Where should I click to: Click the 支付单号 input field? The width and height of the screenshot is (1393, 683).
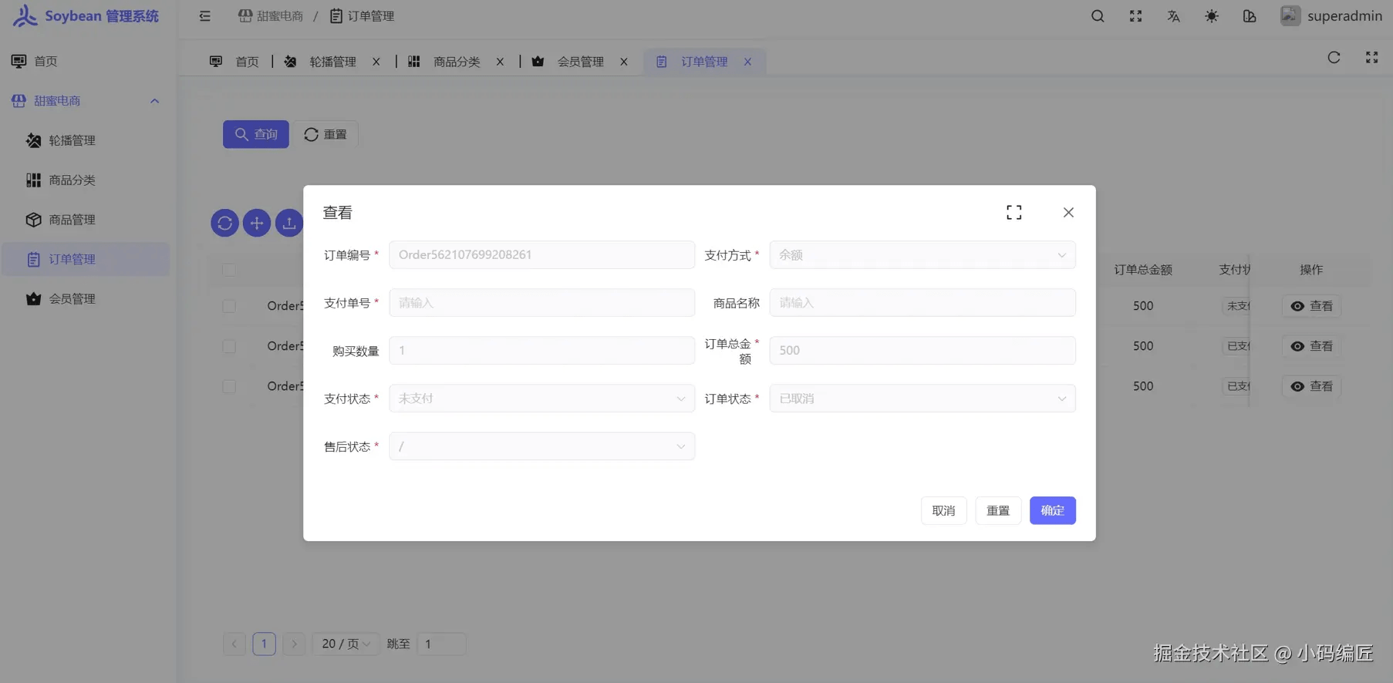541,303
